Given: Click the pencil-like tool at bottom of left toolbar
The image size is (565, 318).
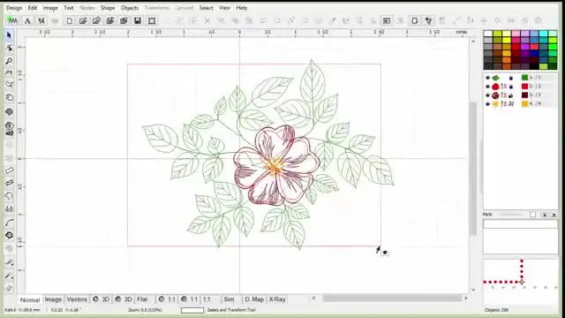Looking at the screenshot, I should (x=10, y=288).
